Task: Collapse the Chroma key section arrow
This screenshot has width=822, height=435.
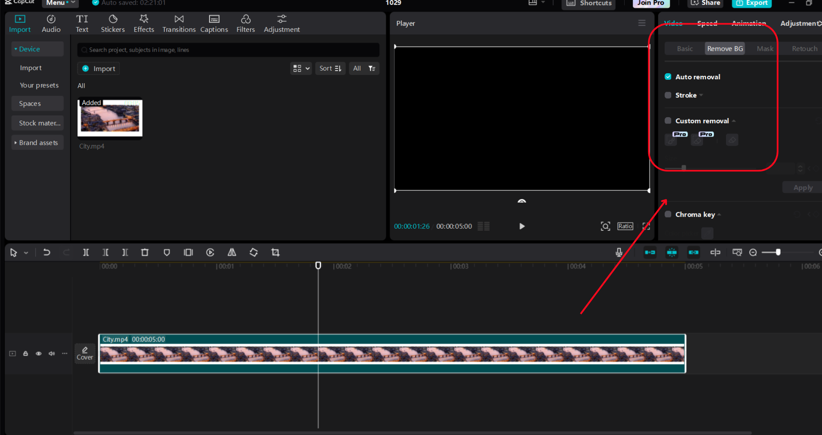Action: (719, 214)
